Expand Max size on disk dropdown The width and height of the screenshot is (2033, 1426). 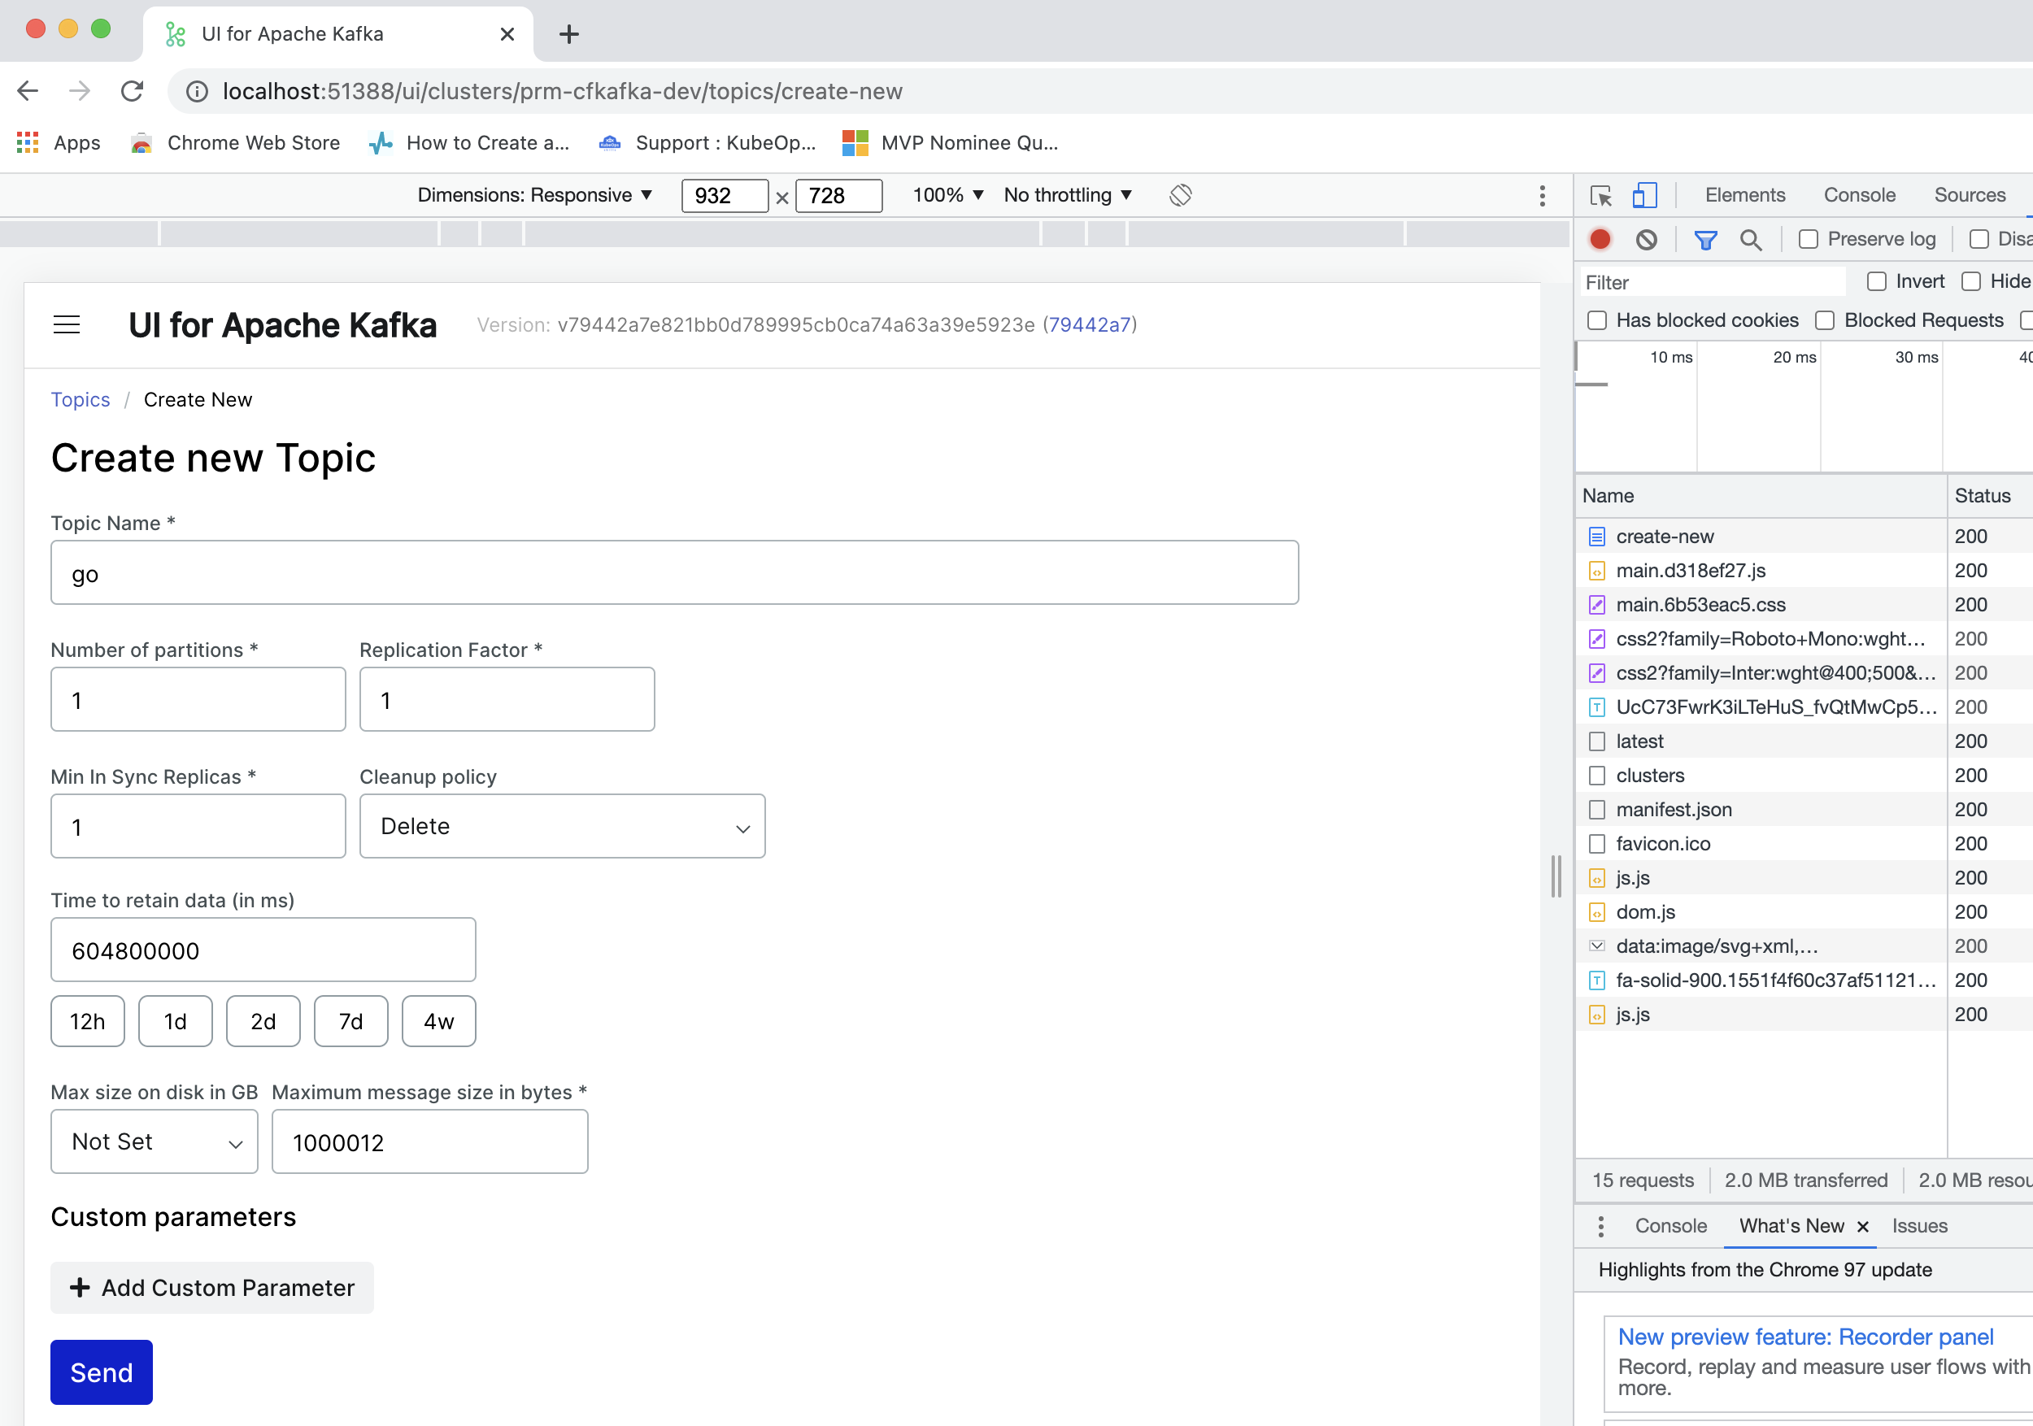(x=154, y=1142)
